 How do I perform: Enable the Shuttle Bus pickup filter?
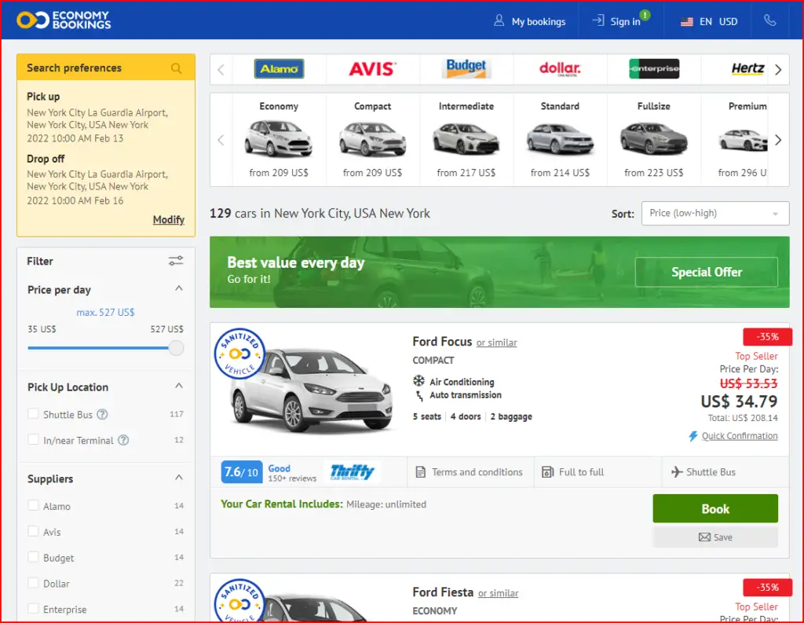click(33, 413)
